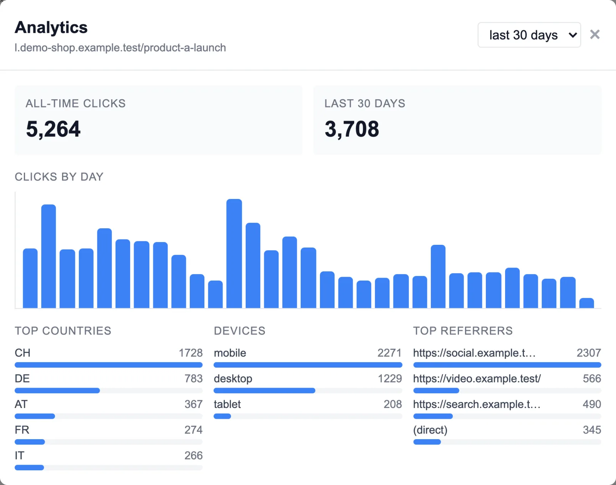Click the AT country row label
This screenshot has width=616, height=485.
(21, 404)
